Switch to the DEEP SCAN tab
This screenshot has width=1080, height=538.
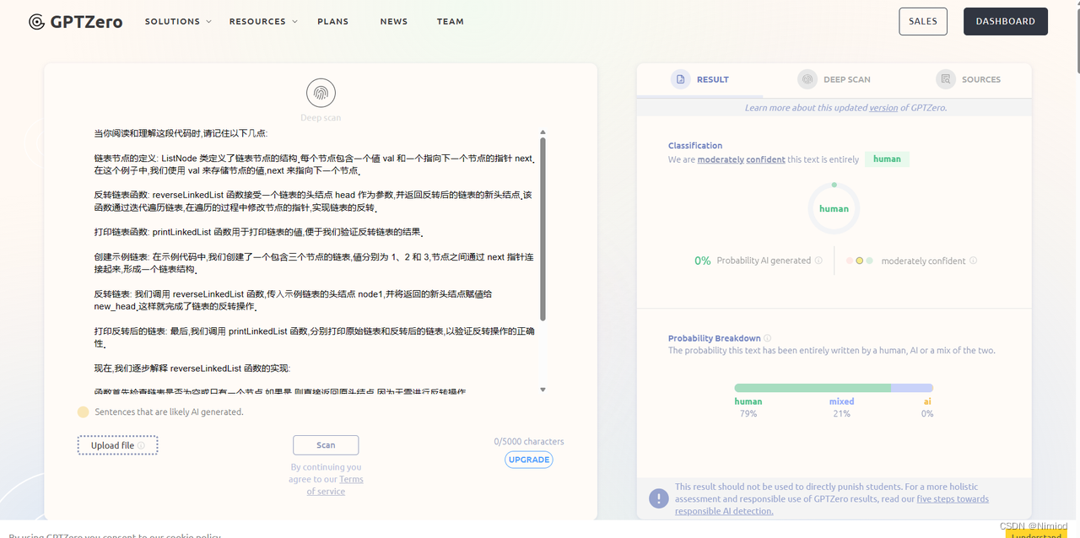(x=834, y=80)
